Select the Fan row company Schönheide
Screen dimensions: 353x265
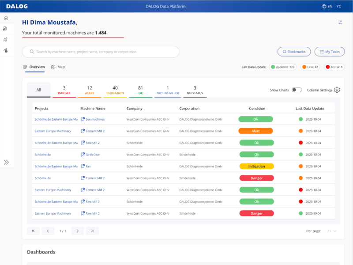click(x=135, y=167)
